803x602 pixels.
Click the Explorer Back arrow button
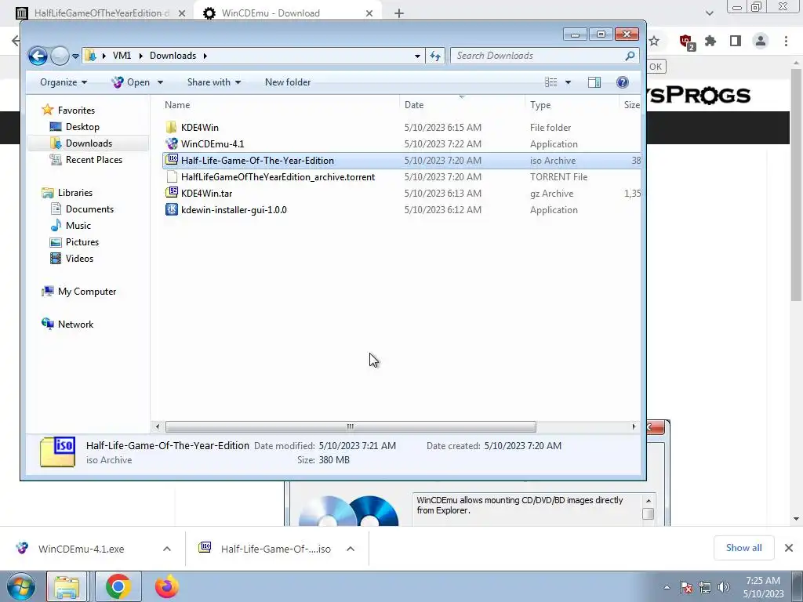(x=38, y=56)
